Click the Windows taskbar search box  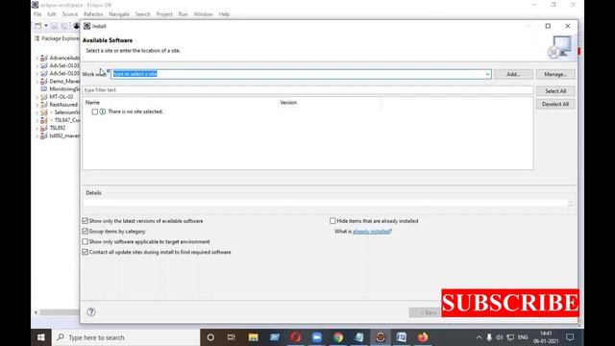pyautogui.click(x=126, y=337)
